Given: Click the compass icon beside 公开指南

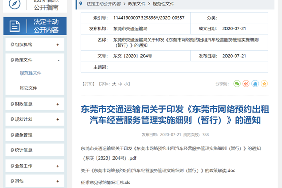Looking at the screenshot, I should pyautogui.click(x=15, y=3).
